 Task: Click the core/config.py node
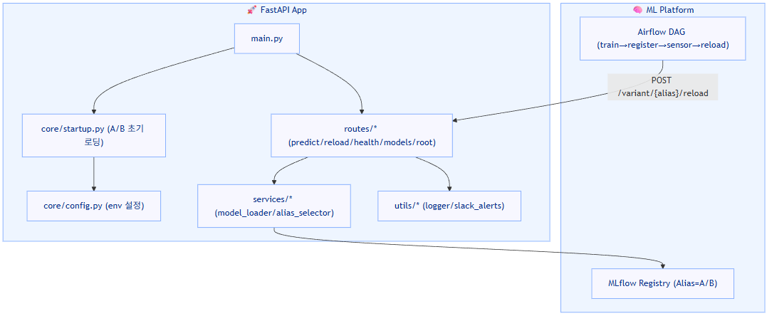[94, 206]
